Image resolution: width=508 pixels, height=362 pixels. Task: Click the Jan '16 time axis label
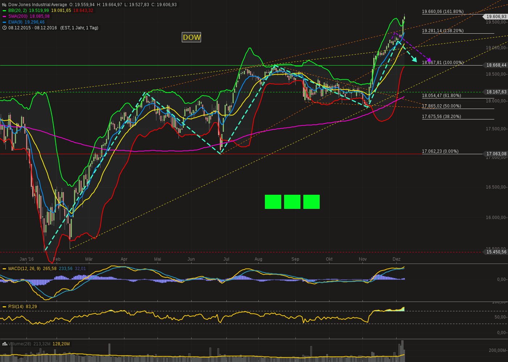pyautogui.click(x=26, y=259)
